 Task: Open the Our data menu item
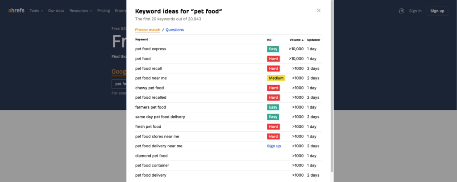56,11
